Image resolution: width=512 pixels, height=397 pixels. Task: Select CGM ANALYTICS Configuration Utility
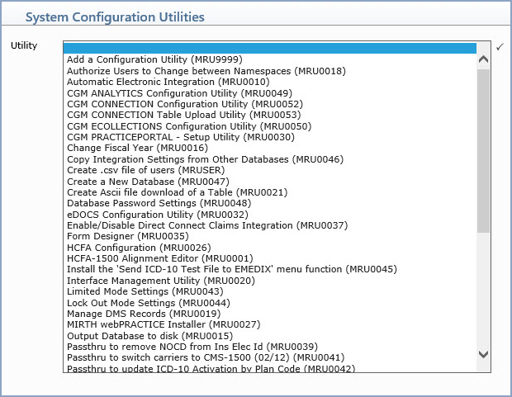270,93
